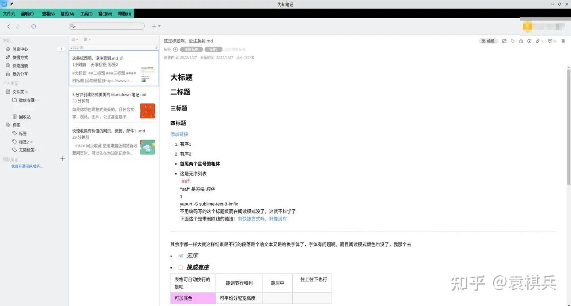Follow the 添加链接 hyperlink in the note
This screenshot has width=571, height=306.
click(x=179, y=134)
